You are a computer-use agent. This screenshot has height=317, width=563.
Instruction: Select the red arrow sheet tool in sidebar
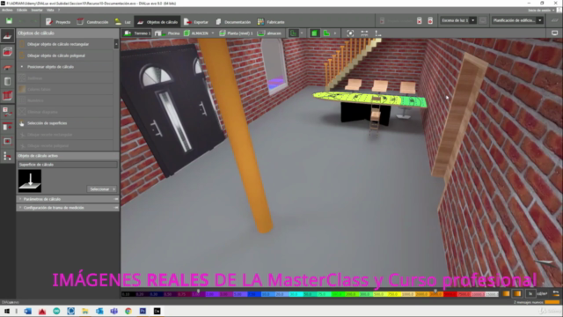(7, 126)
